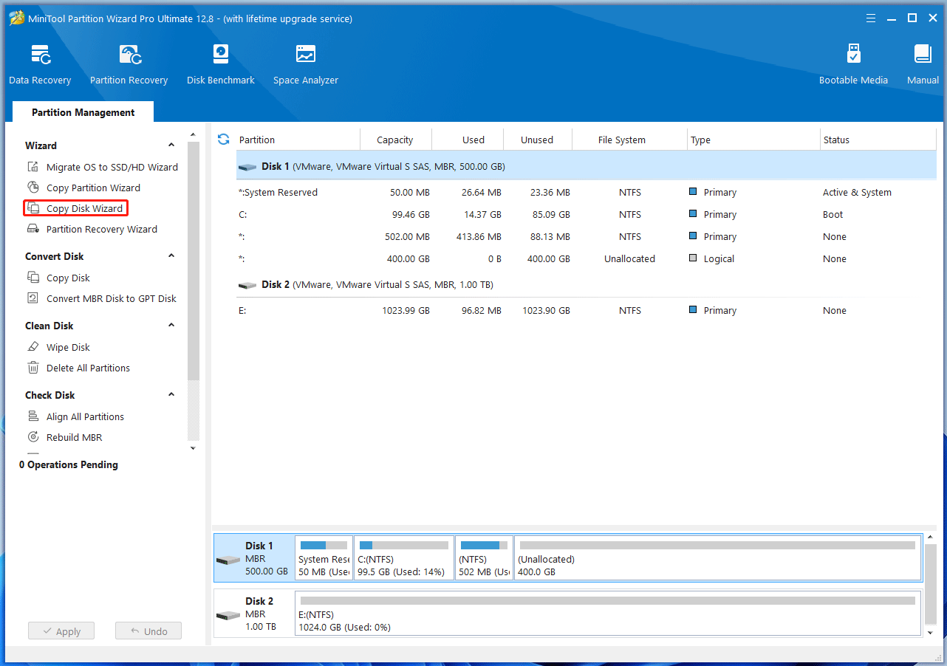
Task: Click the C:(NTFS) block in disk map
Action: click(404, 557)
